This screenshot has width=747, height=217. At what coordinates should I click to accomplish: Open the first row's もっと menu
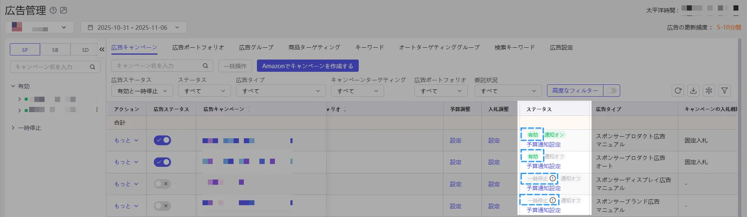(126, 140)
